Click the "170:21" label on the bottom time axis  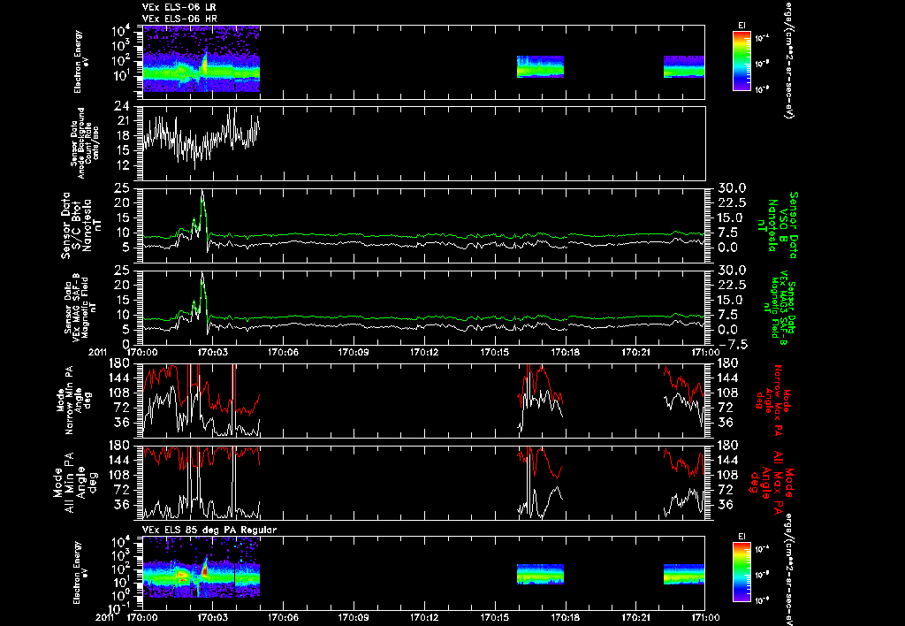tap(635, 617)
